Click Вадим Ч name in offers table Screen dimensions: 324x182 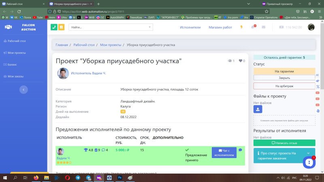[63, 158]
